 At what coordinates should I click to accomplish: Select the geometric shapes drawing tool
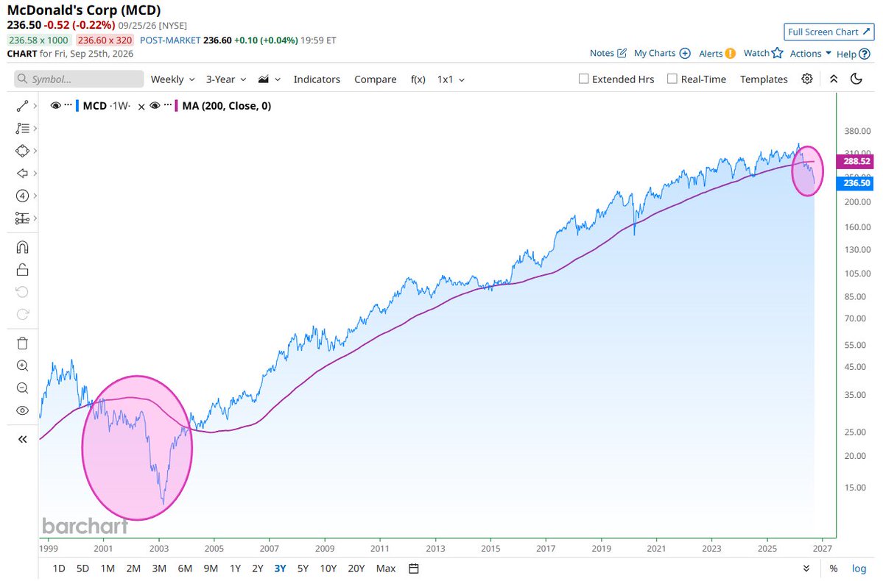point(22,151)
